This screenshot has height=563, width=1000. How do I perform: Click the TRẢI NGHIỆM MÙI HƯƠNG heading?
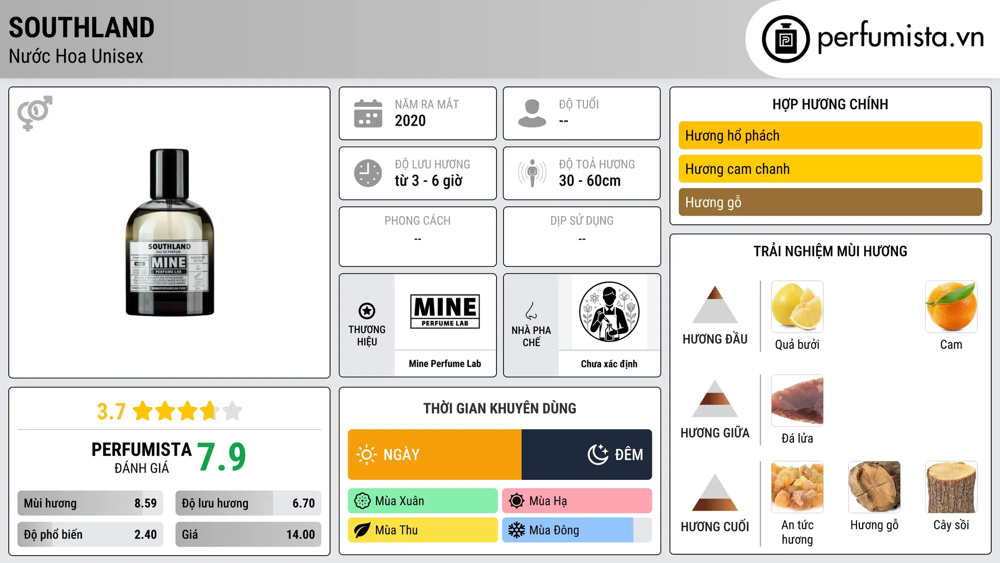tap(830, 251)
